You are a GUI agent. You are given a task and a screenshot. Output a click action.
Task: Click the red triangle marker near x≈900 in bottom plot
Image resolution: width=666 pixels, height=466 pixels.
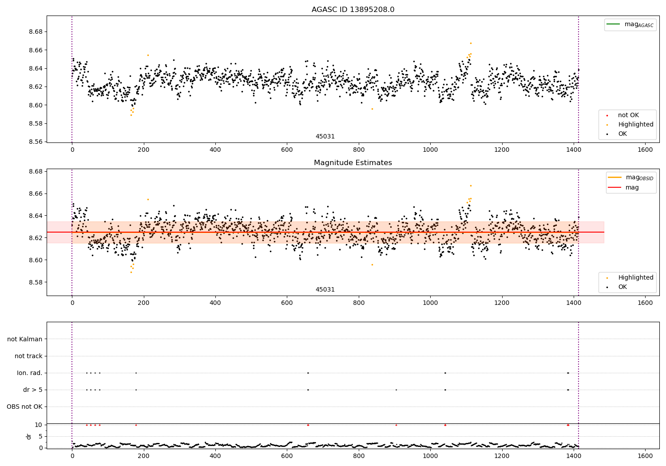click(396, 425)
